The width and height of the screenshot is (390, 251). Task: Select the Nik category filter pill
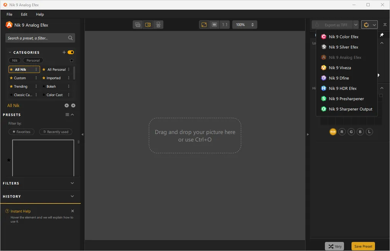(15, 61)
